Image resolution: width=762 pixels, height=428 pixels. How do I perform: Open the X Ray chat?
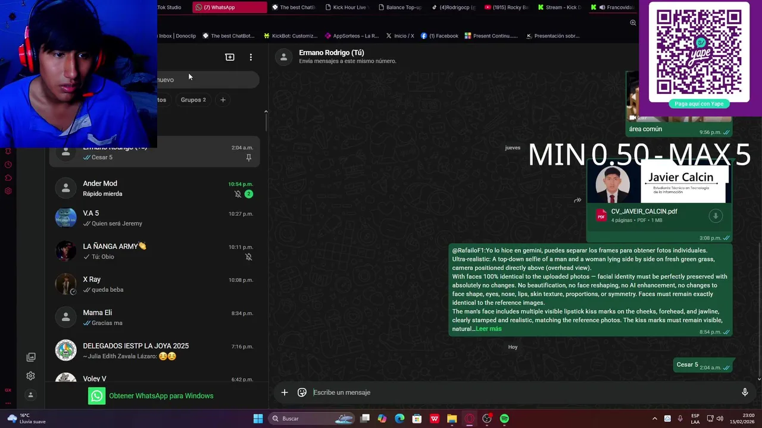tap(154, 284)
